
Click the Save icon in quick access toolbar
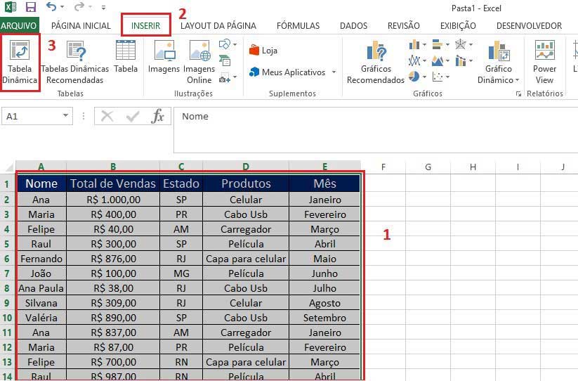pos(30,8)
